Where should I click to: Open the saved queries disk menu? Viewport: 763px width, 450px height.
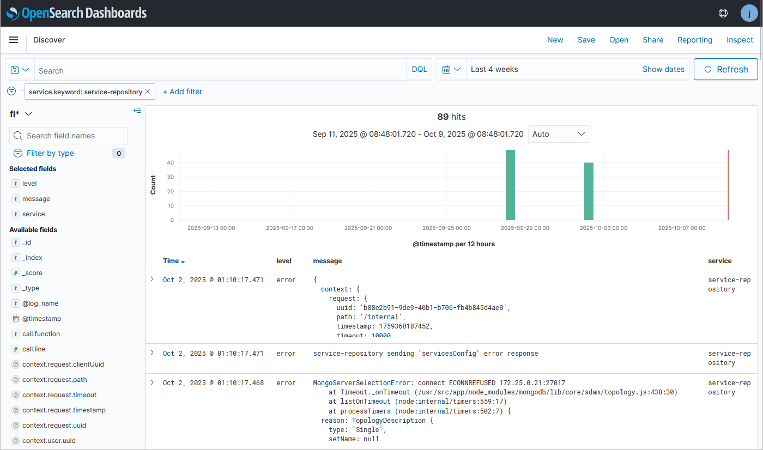(x=20, y=70)
